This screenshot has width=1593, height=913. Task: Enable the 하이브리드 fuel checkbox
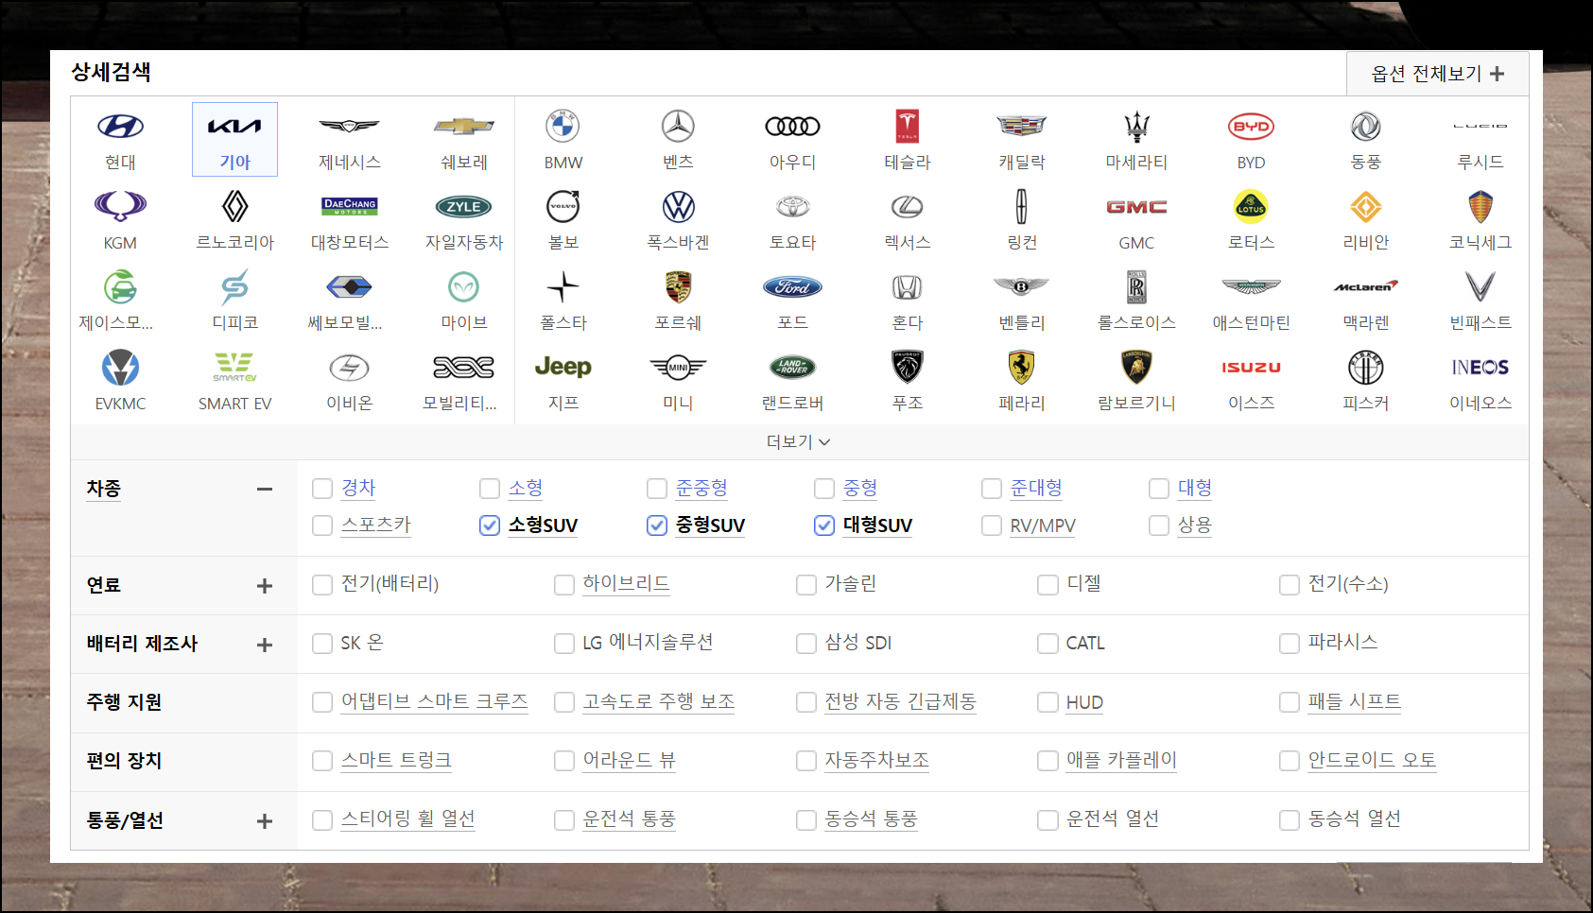[564, 585]
